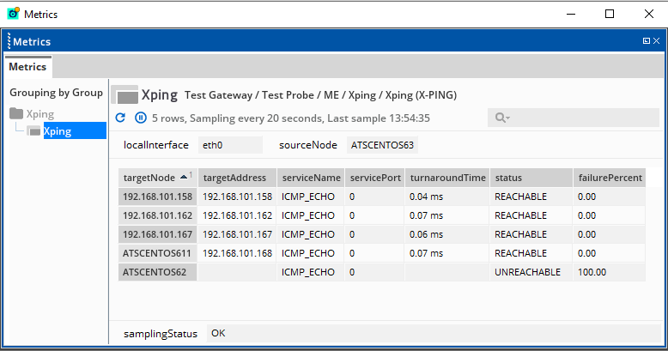Click the Xping folder icon in tree
This screenshot has width=668, height=351.
[17, 113]
